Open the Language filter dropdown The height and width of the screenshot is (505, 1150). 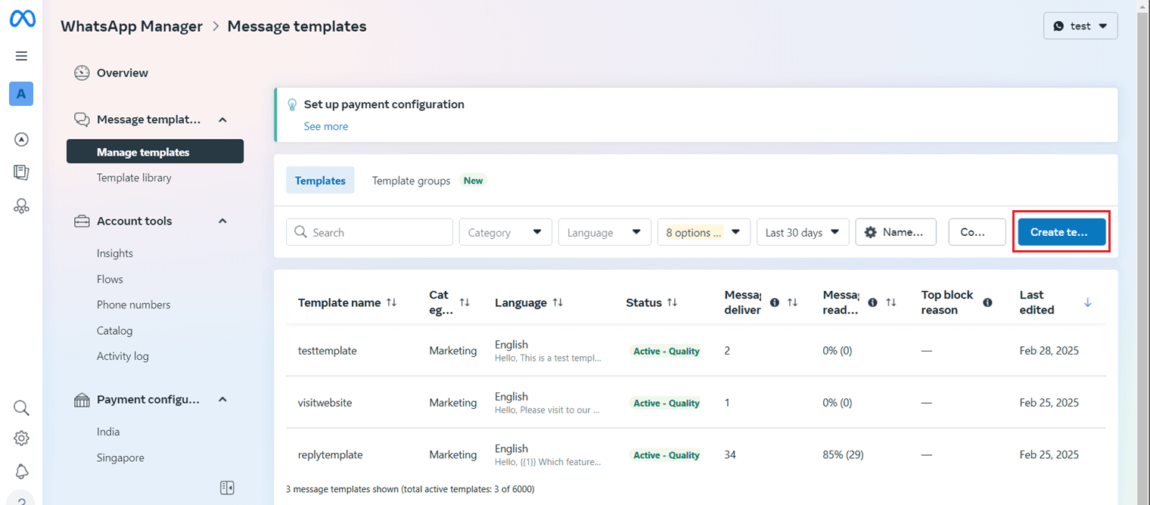(x=605, y=232)
